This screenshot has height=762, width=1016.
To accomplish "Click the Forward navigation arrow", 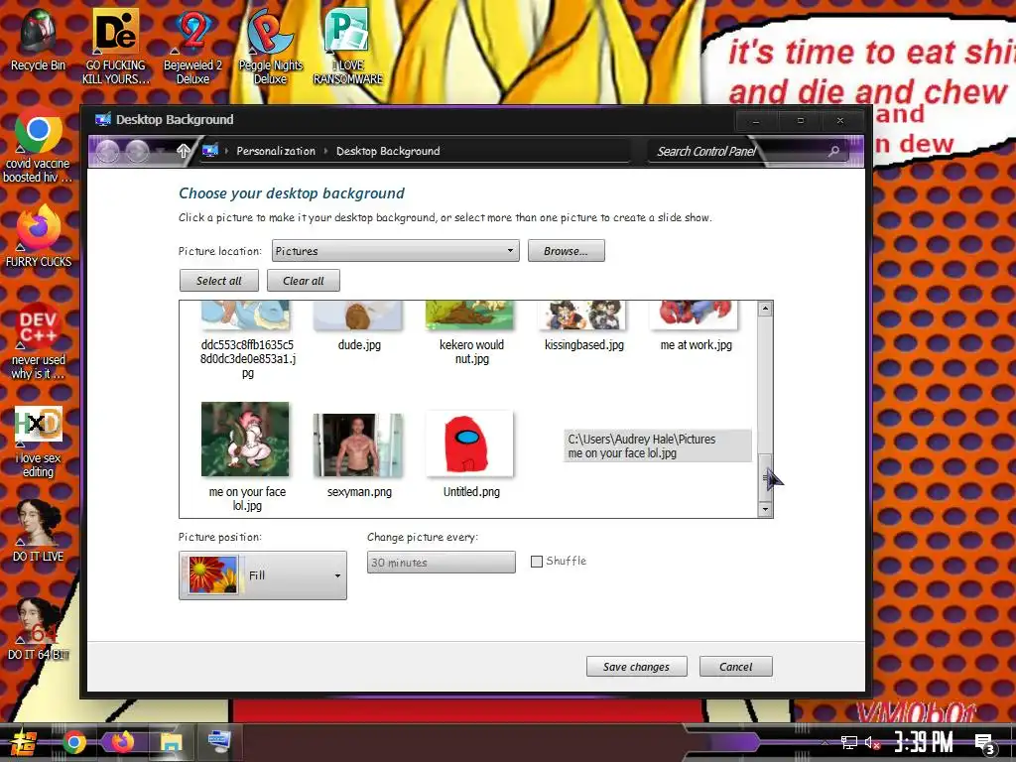I will 137,152.
